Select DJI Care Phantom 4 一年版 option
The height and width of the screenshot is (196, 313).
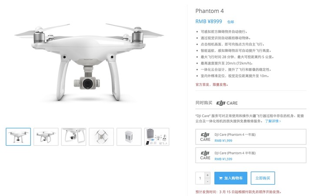pos(251,137)
